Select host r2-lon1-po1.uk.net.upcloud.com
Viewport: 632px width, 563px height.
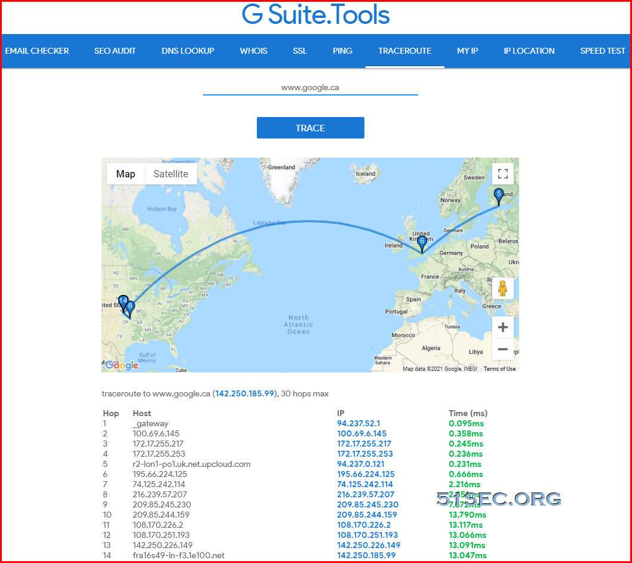tap(192, 464)
